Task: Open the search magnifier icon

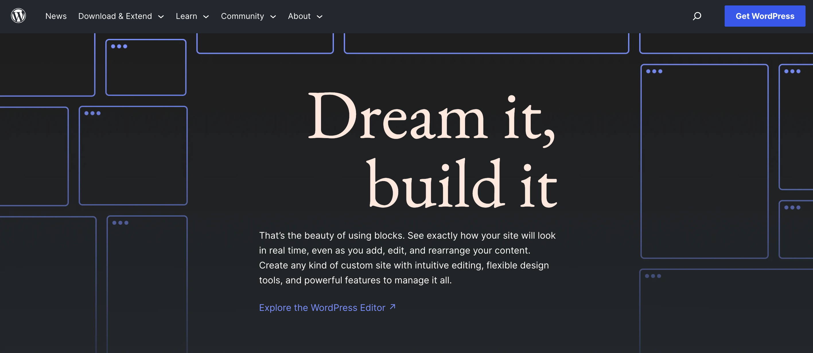Action: (697, 16)
